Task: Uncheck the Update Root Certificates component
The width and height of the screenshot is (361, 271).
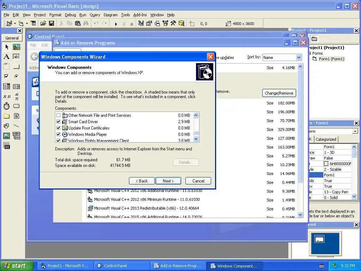Action: (58, 128)
